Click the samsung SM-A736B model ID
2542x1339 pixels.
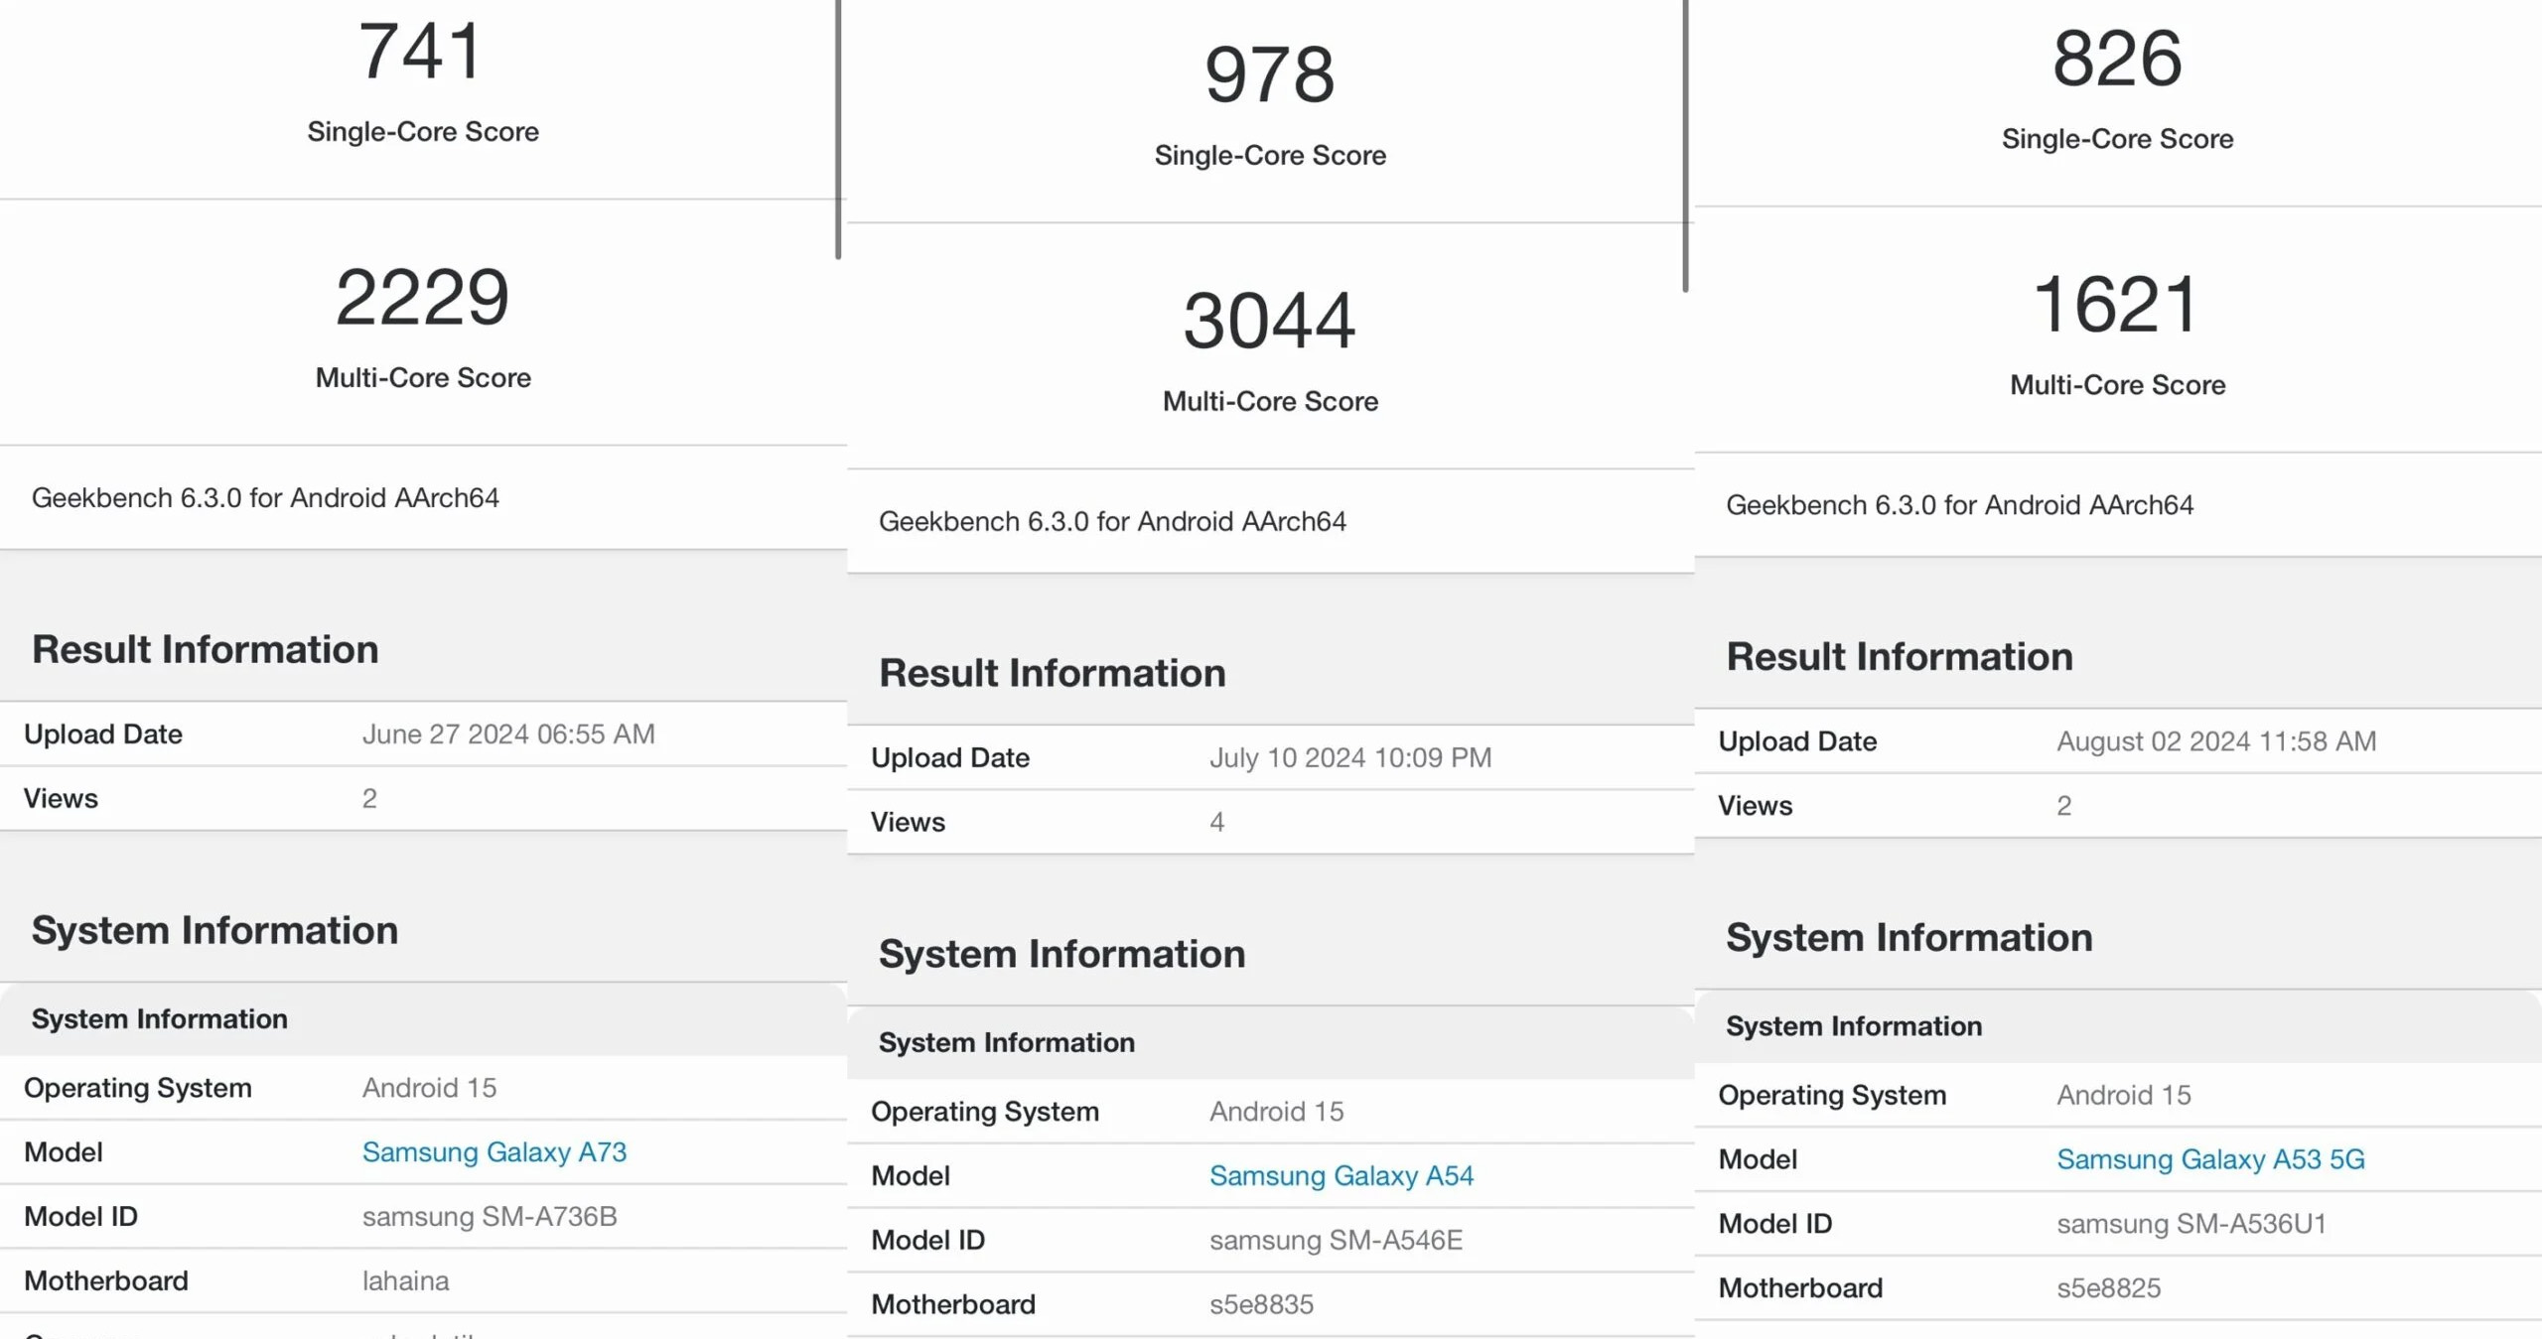coord(490,1217)
